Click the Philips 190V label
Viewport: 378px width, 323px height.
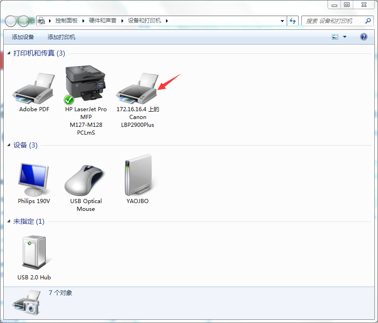coord(34,201)
